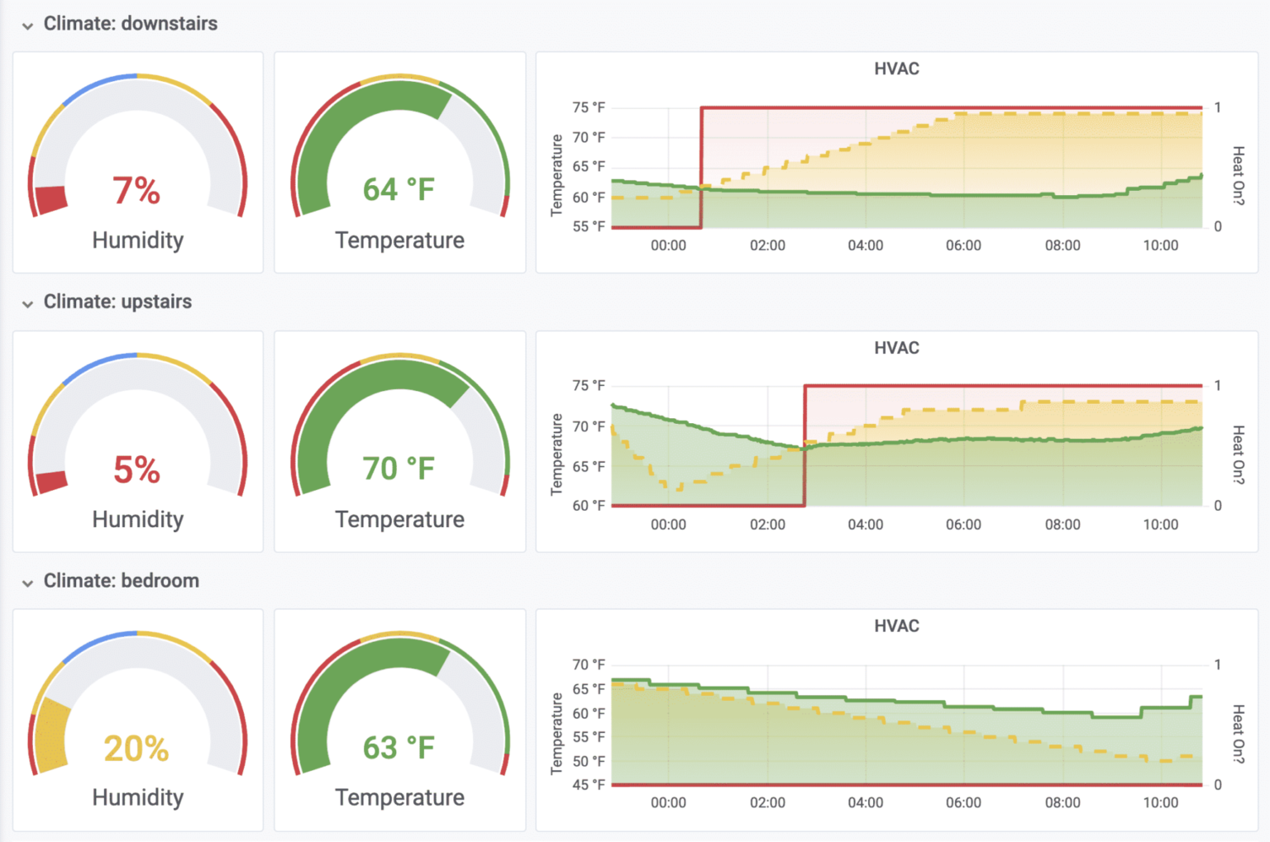Open the downstairs HVAC panel title menu
This screenshot has height=842, width=1270.
[x=896, y=69]
